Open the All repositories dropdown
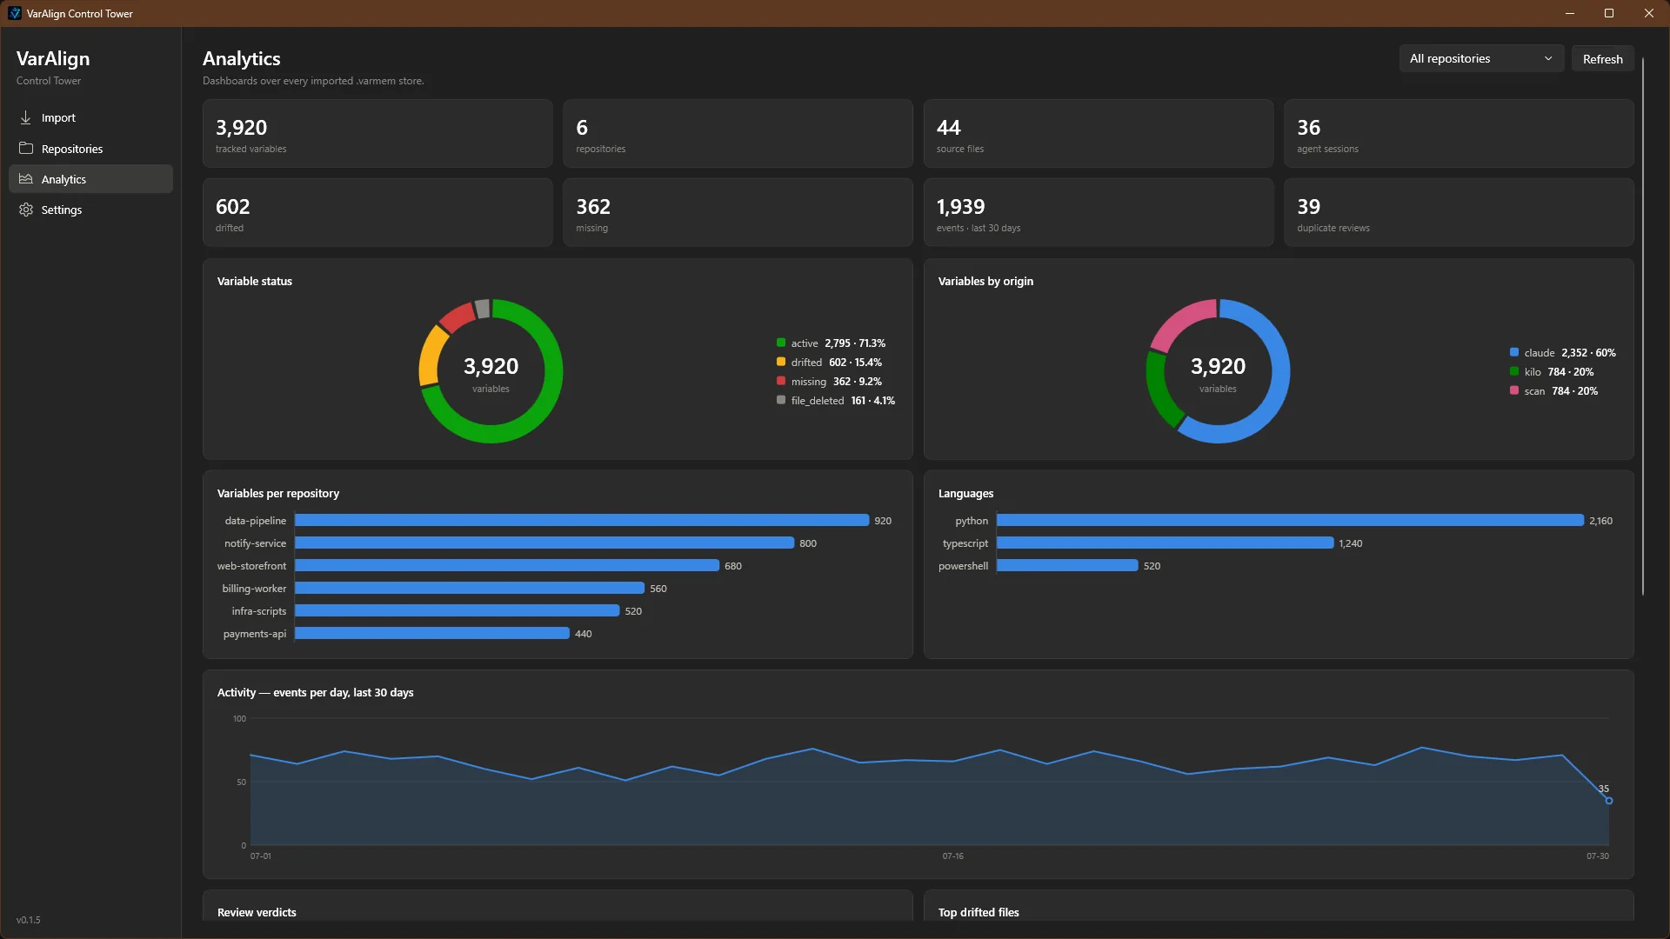Viewport: 1670px width, 939px height. point(1481,58)
